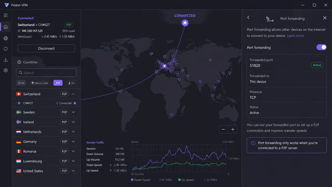Click the Countries heading
This screenshot has height=187, width=332.
[x=30, y=62]
